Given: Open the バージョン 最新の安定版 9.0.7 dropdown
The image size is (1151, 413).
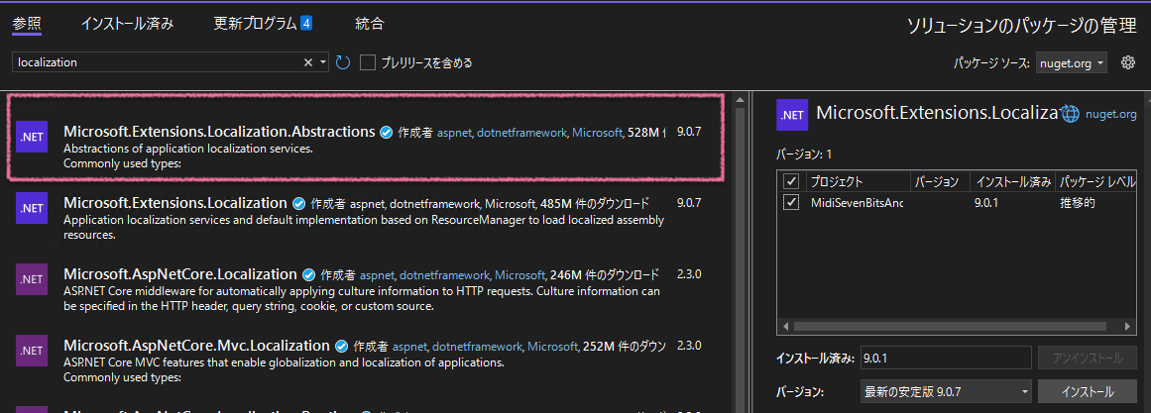Looking at the screenshot, I should pyautogui.click(x=946, y=392).
